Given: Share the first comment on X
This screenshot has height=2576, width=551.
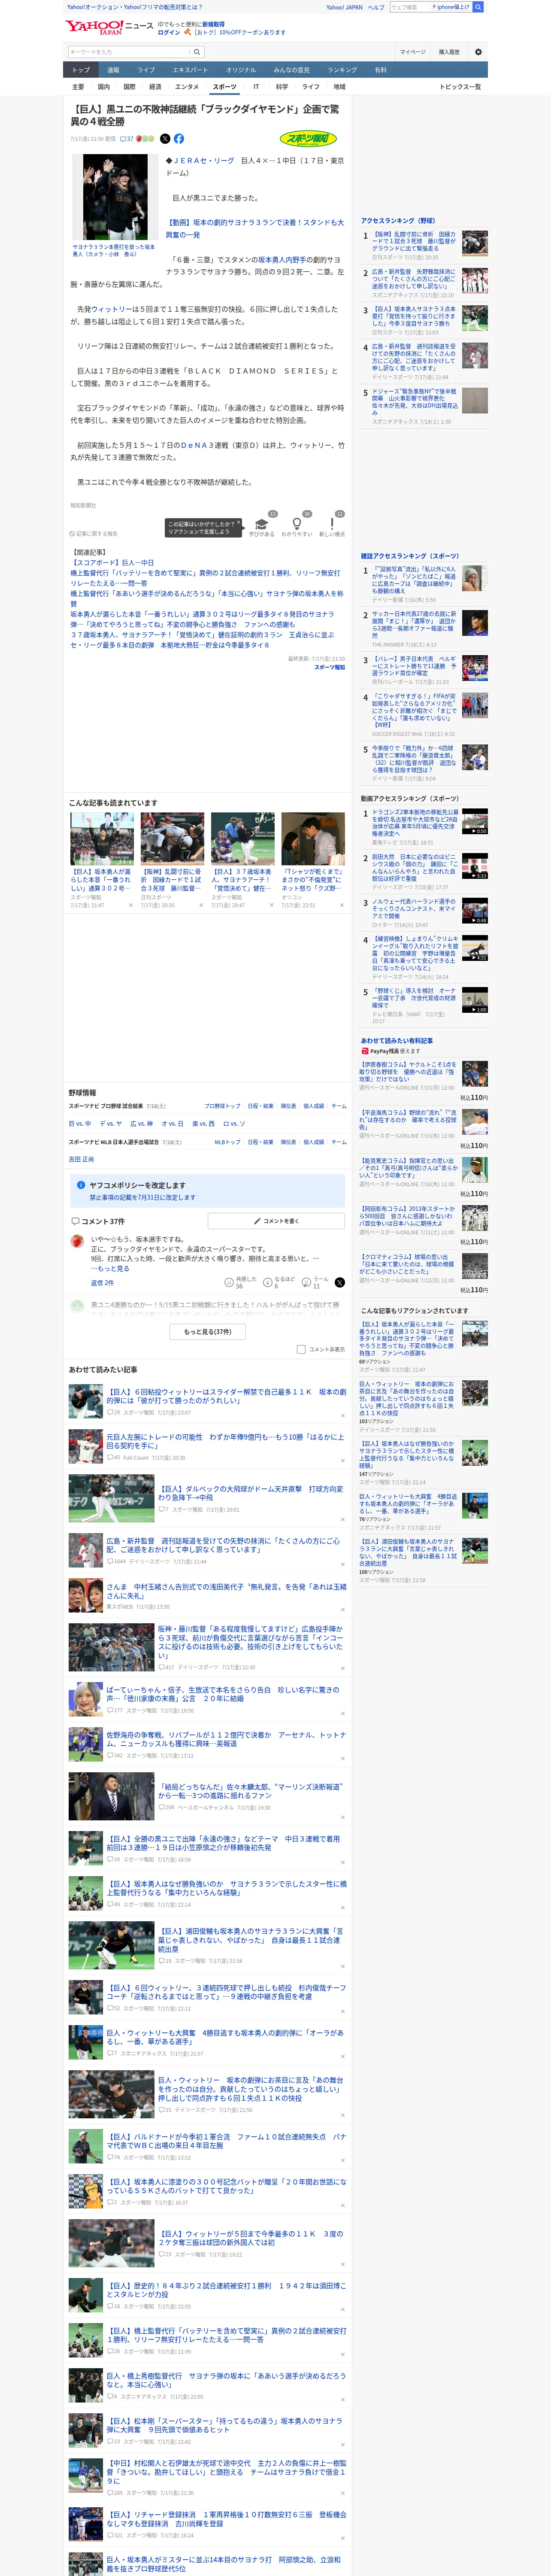Looking at the screenshot, I should point(340,1282).
